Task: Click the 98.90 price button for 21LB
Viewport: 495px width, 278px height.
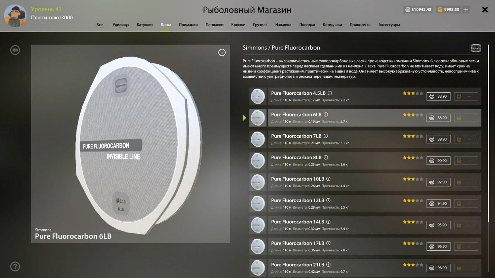Action: 438,268
